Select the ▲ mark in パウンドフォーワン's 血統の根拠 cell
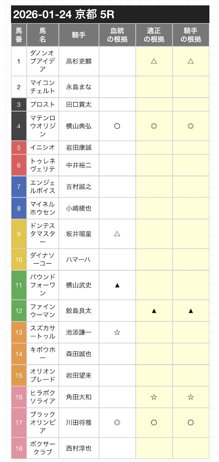This screenshot has height=462, width=219. point(117,285)
